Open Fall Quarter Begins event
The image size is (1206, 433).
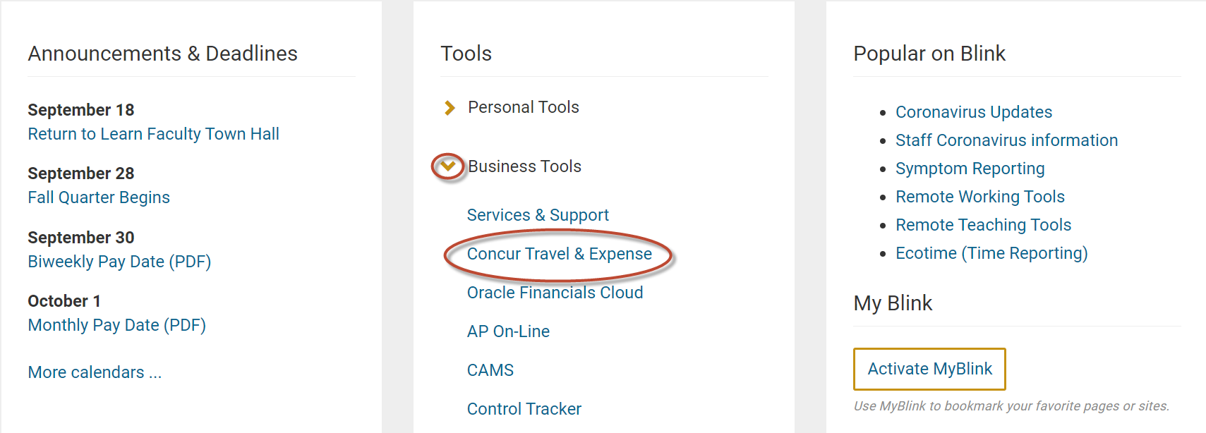(98, 197)
